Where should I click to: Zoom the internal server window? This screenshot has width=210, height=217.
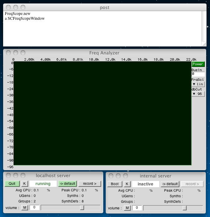126,176
